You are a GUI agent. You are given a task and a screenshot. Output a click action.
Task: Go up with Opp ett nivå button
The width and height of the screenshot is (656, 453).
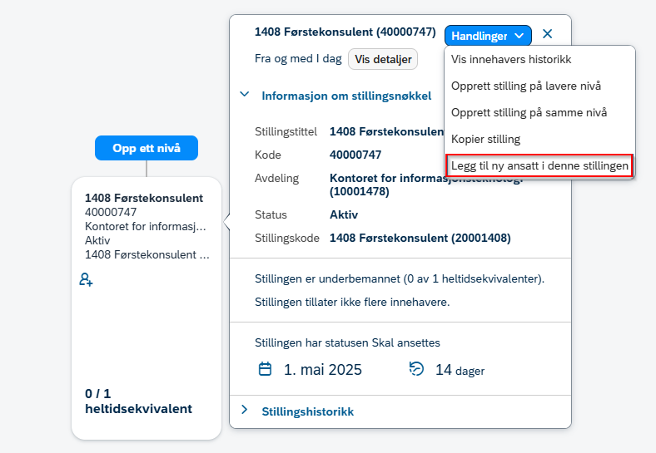tap(147, 148)
